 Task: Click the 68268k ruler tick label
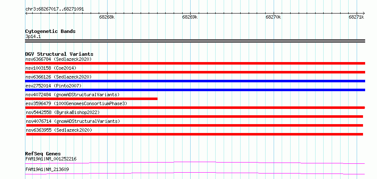click(x=107, y=17)
